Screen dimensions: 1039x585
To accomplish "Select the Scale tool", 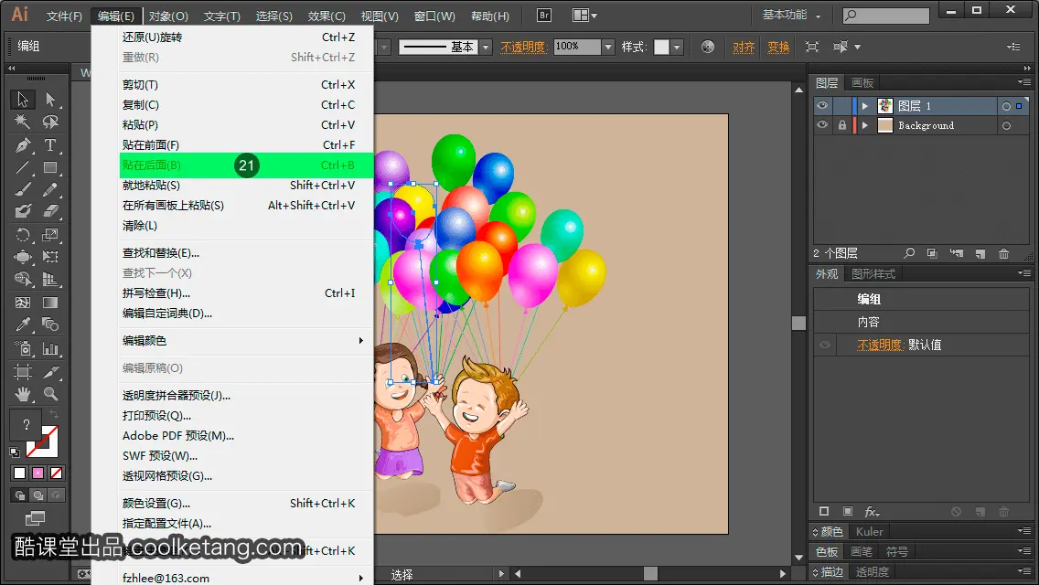I will pyautogui.click(x=50, y=235).
